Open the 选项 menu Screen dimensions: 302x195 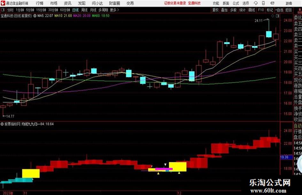(x=245, y=3)
